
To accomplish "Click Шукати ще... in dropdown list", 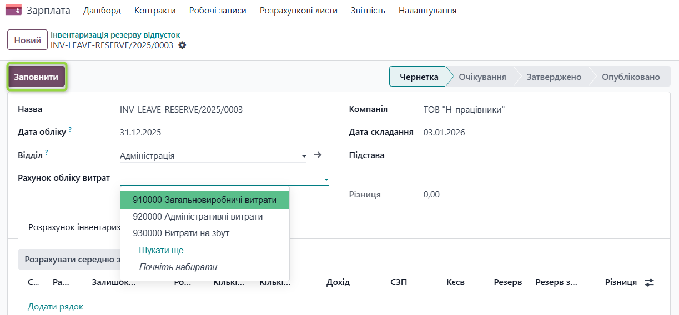I will 164,251.
